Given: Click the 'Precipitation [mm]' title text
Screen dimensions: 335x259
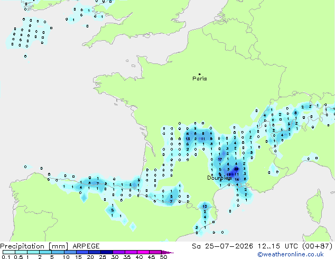Looking at the screenshot, I should click(x=34, y=246).
